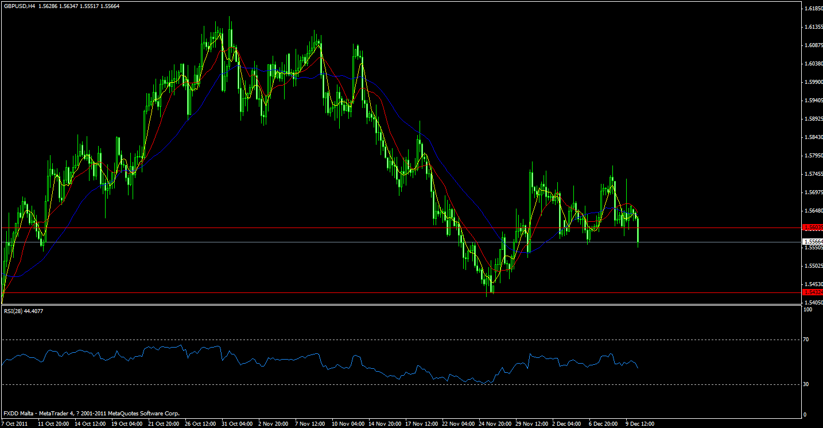
Task: Click the 1.60875 price scale value
Action: pos(813,45)
